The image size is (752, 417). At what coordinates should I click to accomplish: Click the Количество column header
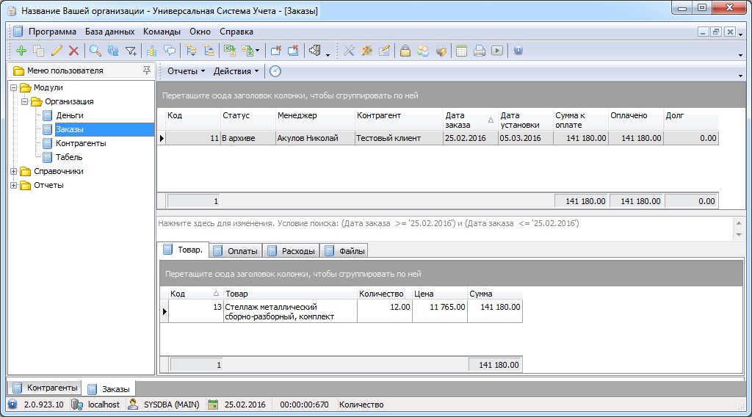[385, 294]
